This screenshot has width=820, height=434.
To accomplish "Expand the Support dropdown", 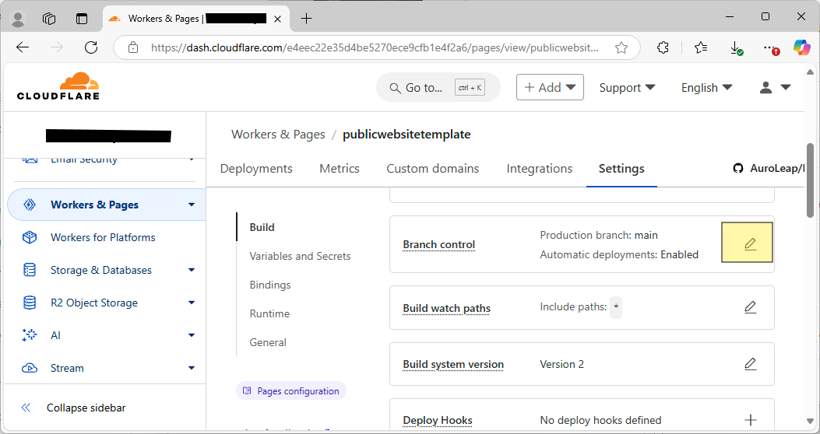I will (627, 88).
